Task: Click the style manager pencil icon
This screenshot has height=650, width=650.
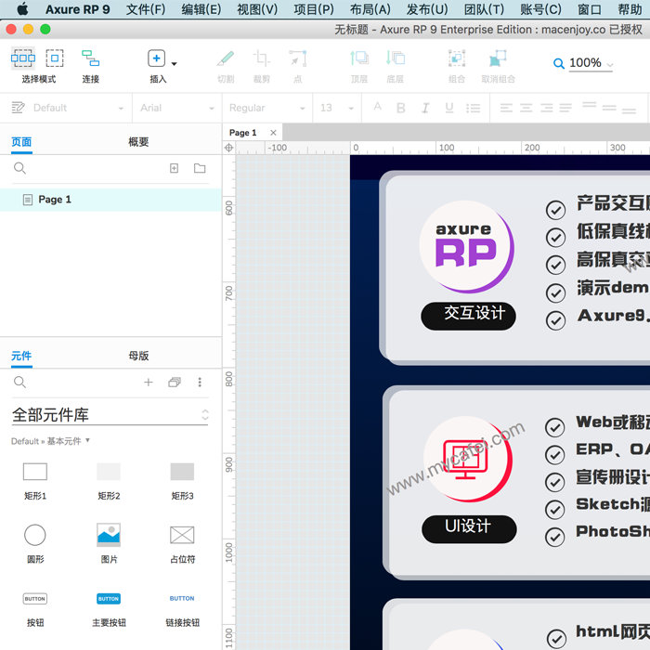Action: coord(18,108)
